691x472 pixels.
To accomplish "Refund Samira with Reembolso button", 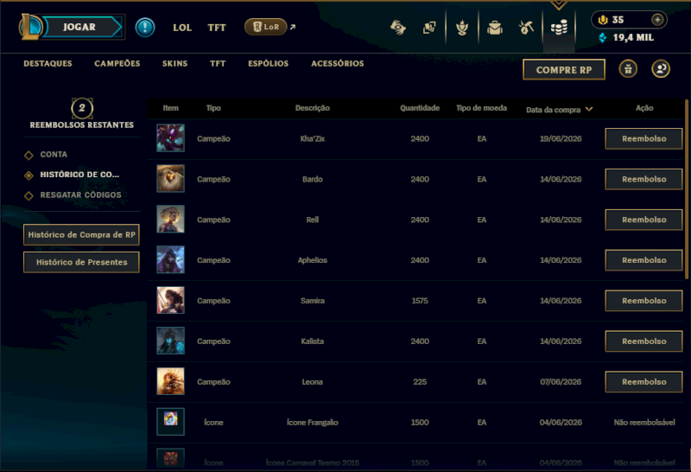I will [x=643, y=301].
